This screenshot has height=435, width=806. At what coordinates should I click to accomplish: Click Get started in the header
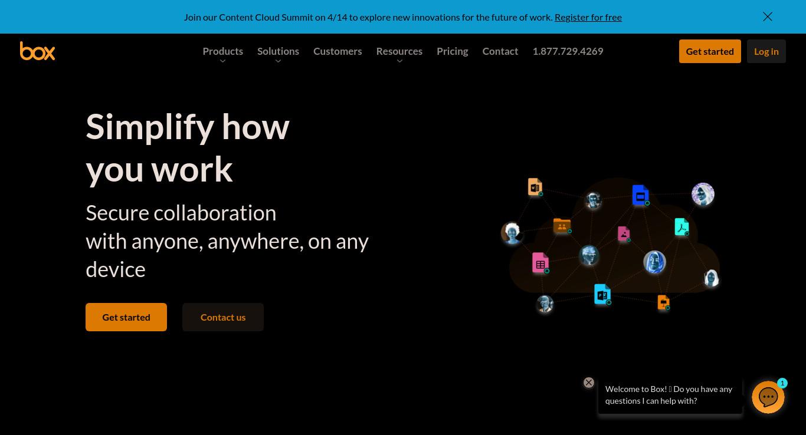pos(710,51)
